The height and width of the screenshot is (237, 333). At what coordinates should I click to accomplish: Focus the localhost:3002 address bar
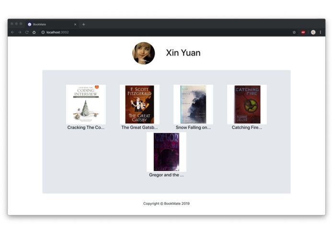tap(166, 32)
